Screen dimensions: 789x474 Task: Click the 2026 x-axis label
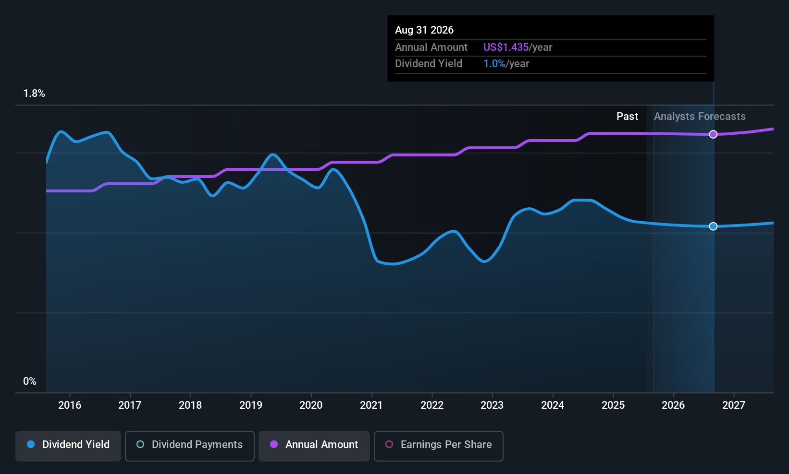[x=673, y=405]
